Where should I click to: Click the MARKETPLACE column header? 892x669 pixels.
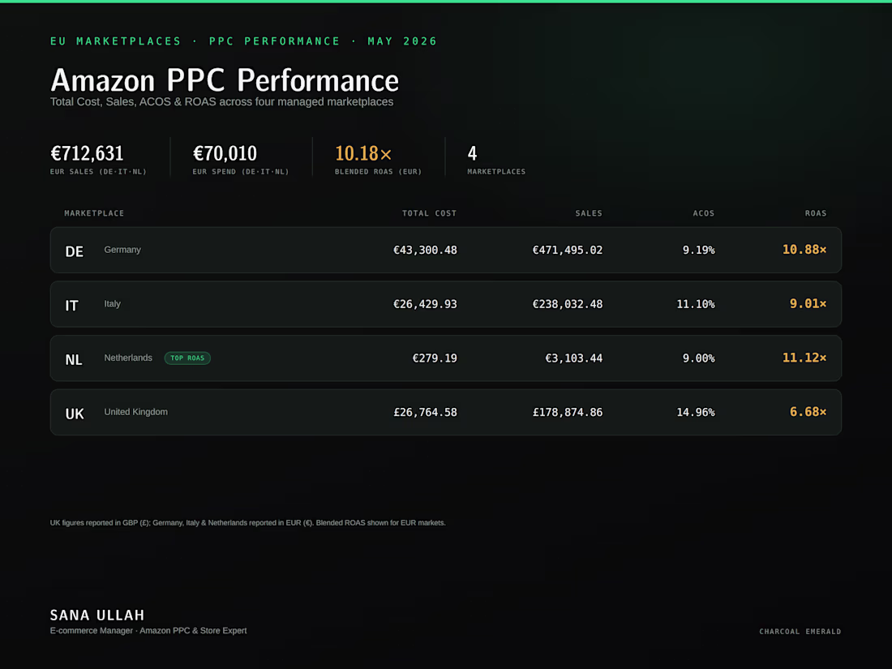pos(94,213)
